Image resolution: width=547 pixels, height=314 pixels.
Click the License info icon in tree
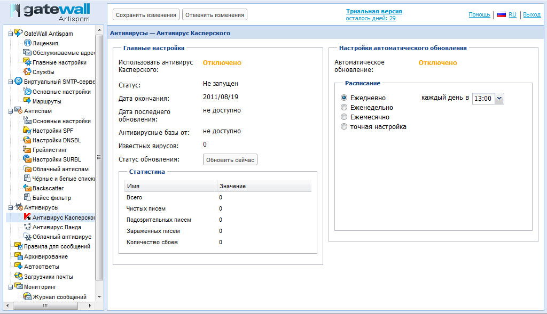tap(28, 43)
